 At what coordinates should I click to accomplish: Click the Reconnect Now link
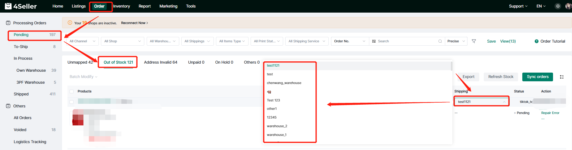[134, 23]
